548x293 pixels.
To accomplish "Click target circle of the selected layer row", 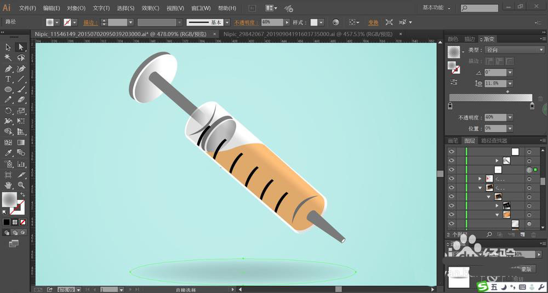I will 529,170.
